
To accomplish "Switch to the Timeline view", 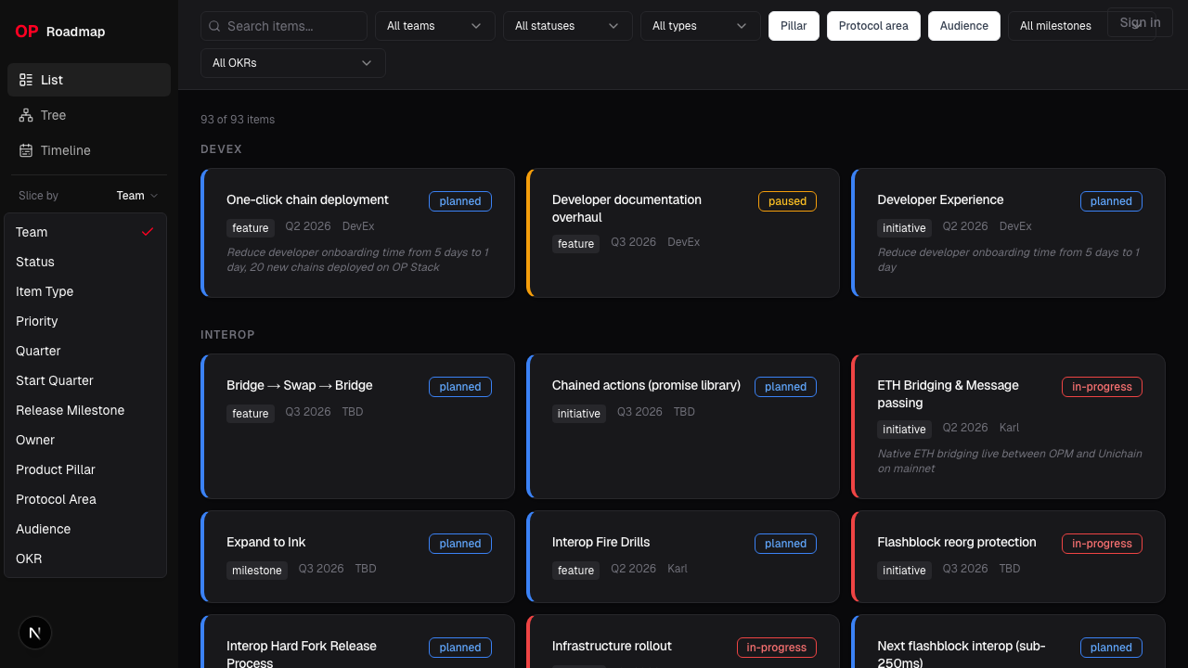I will click(89, 150).
